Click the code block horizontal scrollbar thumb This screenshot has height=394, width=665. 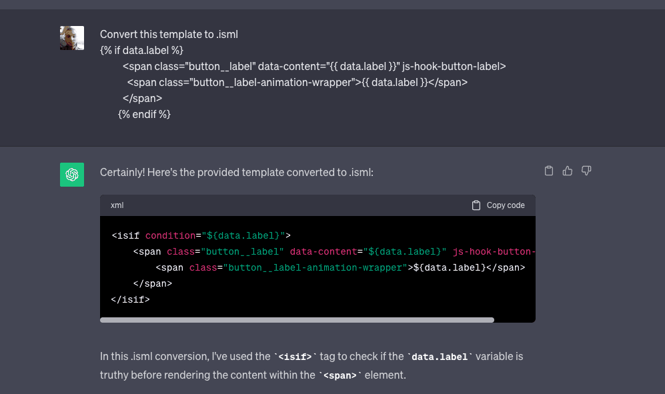(x=297, y=320)
